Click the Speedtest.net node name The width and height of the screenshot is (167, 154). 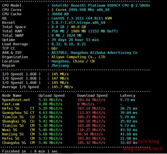[16, 100]
